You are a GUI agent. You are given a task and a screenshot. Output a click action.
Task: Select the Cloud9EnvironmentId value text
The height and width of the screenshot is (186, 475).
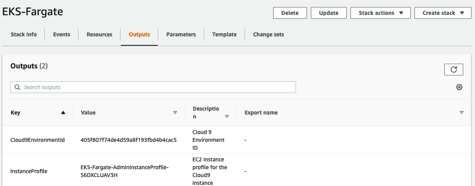[x=128, y=140]
